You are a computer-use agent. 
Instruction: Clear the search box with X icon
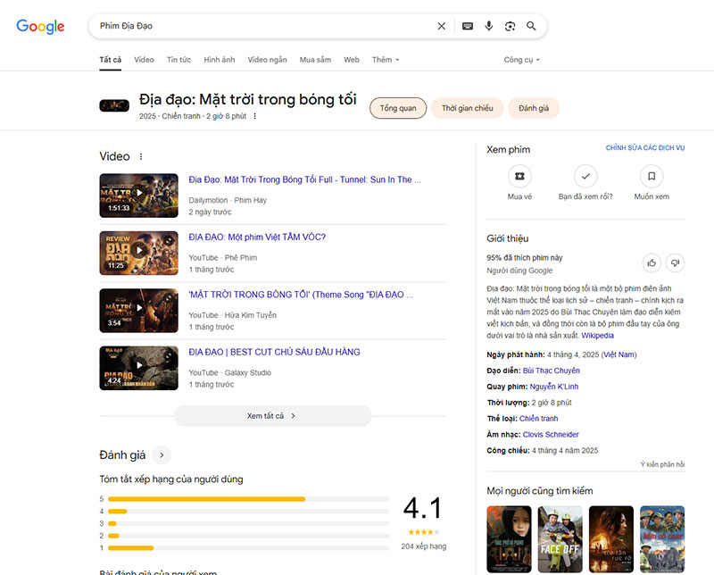tap(441, 27)
